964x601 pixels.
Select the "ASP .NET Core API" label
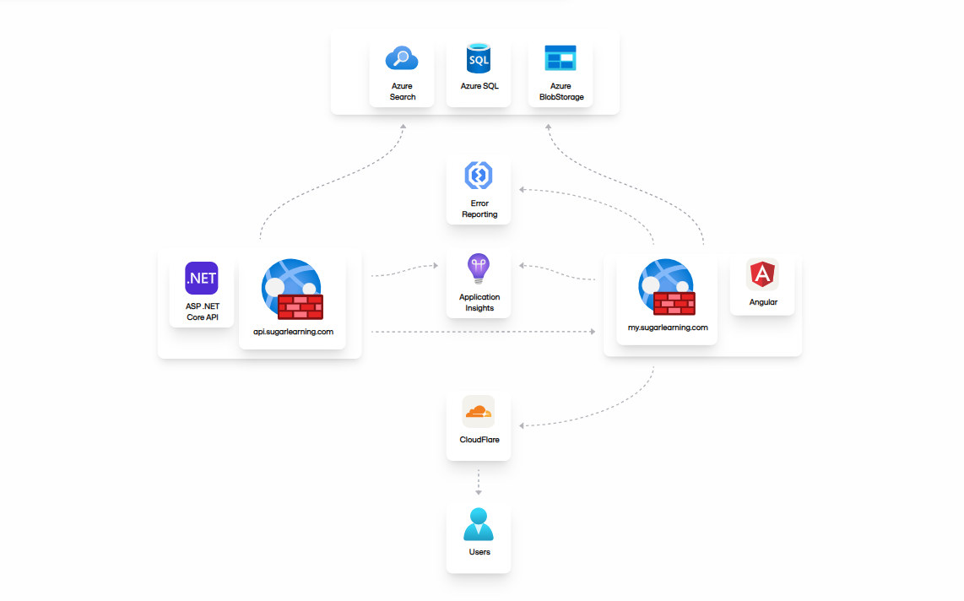[203, 311]
